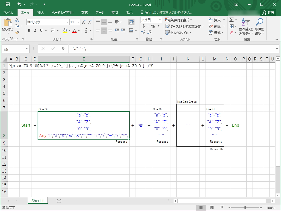
Task: Click the Clear eraser icon
Action: coord(231,32)
